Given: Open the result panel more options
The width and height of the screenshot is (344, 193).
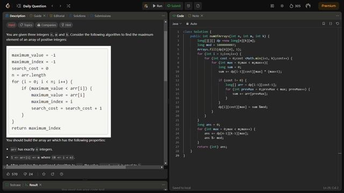Looking at the screenshot, I should (x=163, y=185).
